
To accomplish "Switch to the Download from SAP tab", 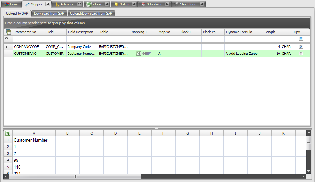I will point(49,13).
